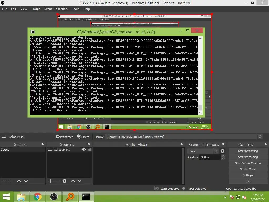The width and height of the screenshot is (269, 202).
Task: Pop out the Scenes dock
Action: (x=42, y=144)
